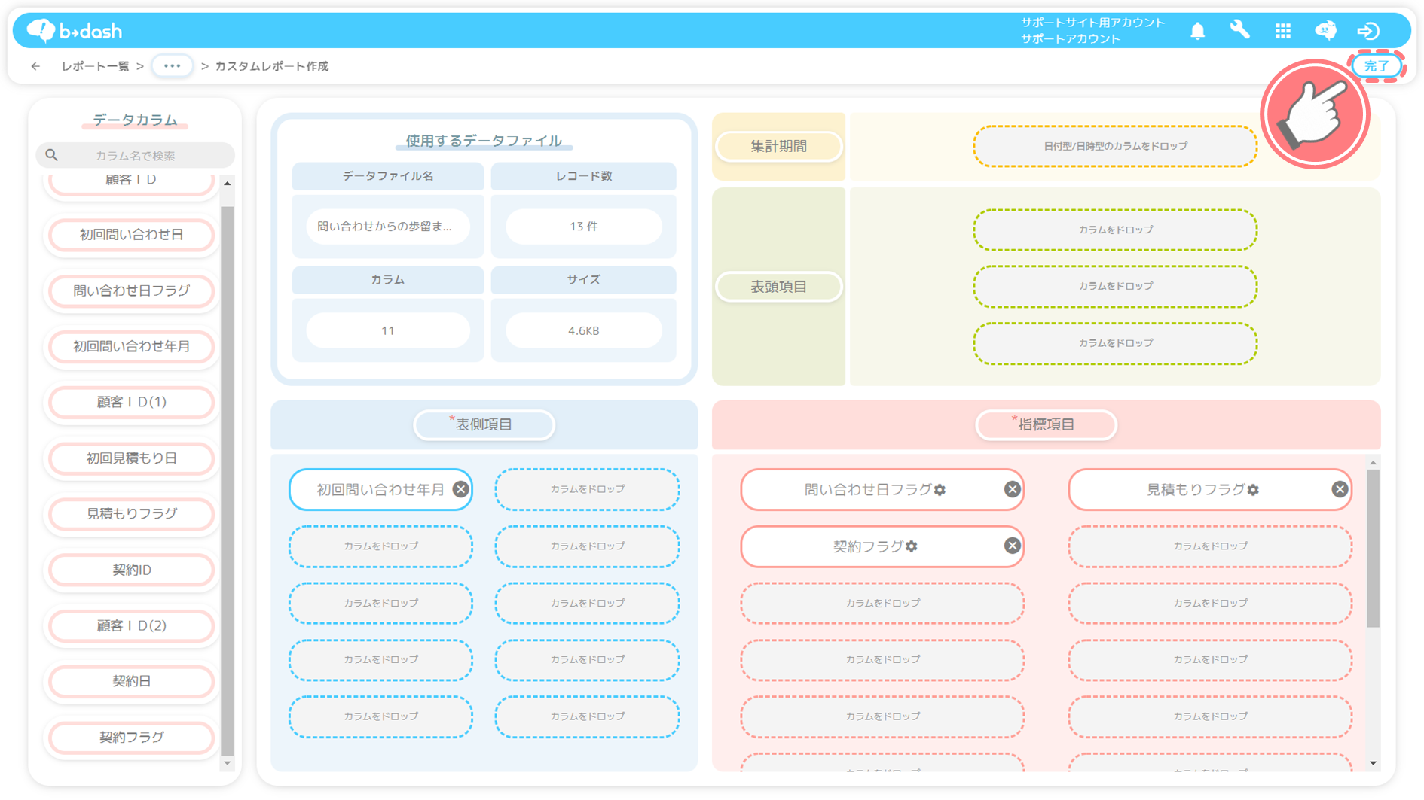
Task: Open gear settings for 見積もりフラグ
Action: pyautogui.click(x=1253, y=490)
